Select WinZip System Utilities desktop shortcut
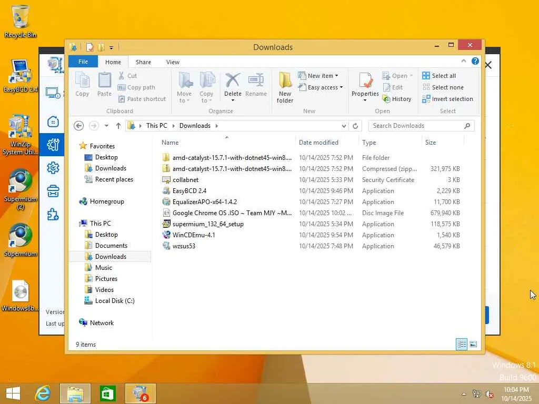The width and height of the screenshot is (539, 404). tap(21, 135)
